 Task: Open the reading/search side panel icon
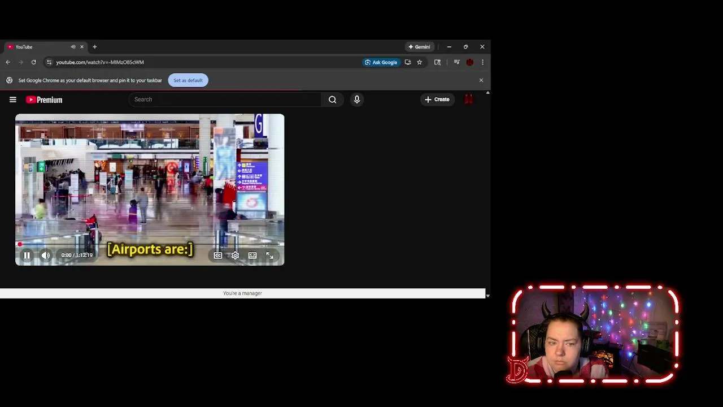click(437, 62)
